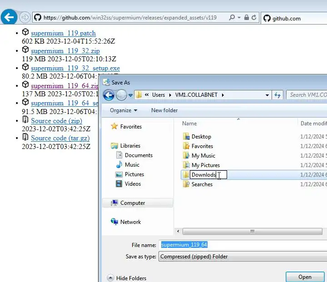Click the GitHub favicon in address bar

click(38, 18)
